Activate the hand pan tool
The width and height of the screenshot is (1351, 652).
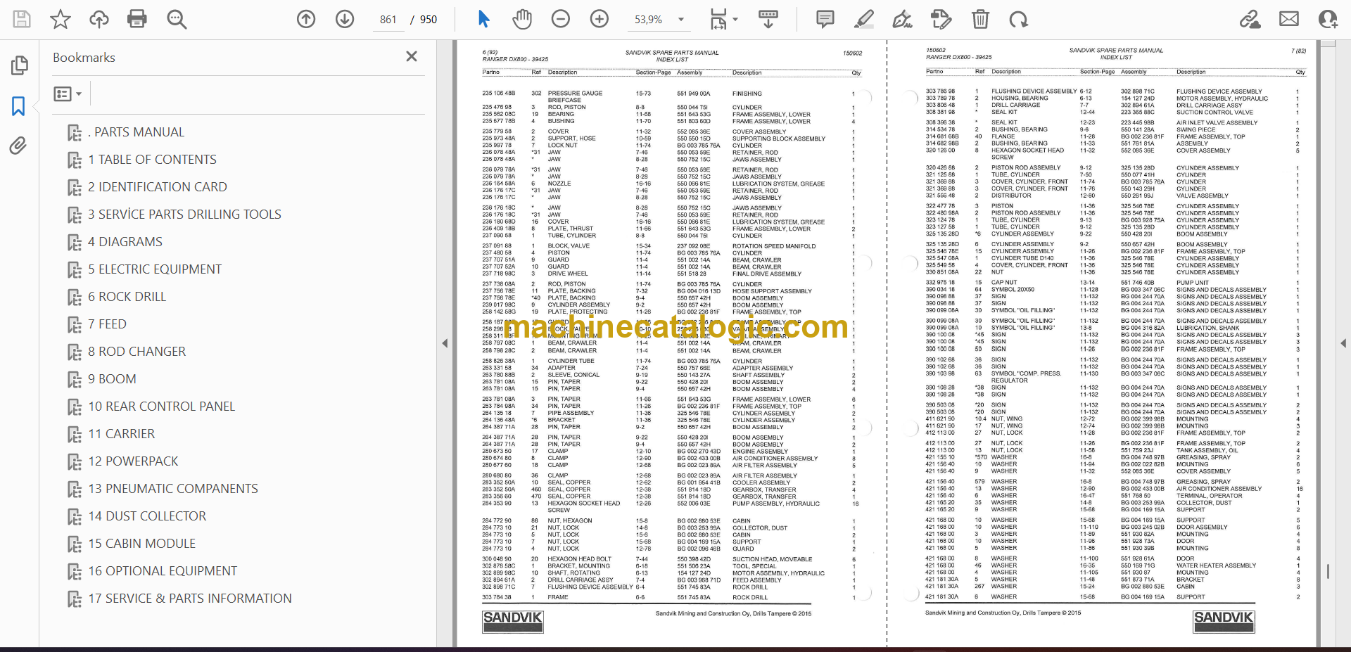[x=522, y=19]
